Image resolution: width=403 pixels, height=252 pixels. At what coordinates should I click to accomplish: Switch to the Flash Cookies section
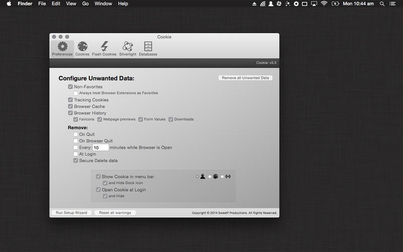tap(104, 48)
